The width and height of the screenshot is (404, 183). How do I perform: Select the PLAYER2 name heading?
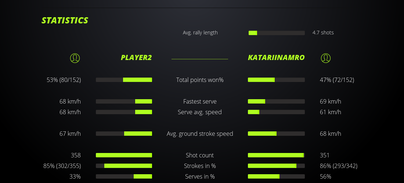pyautogui.click(x=136, y=57)
